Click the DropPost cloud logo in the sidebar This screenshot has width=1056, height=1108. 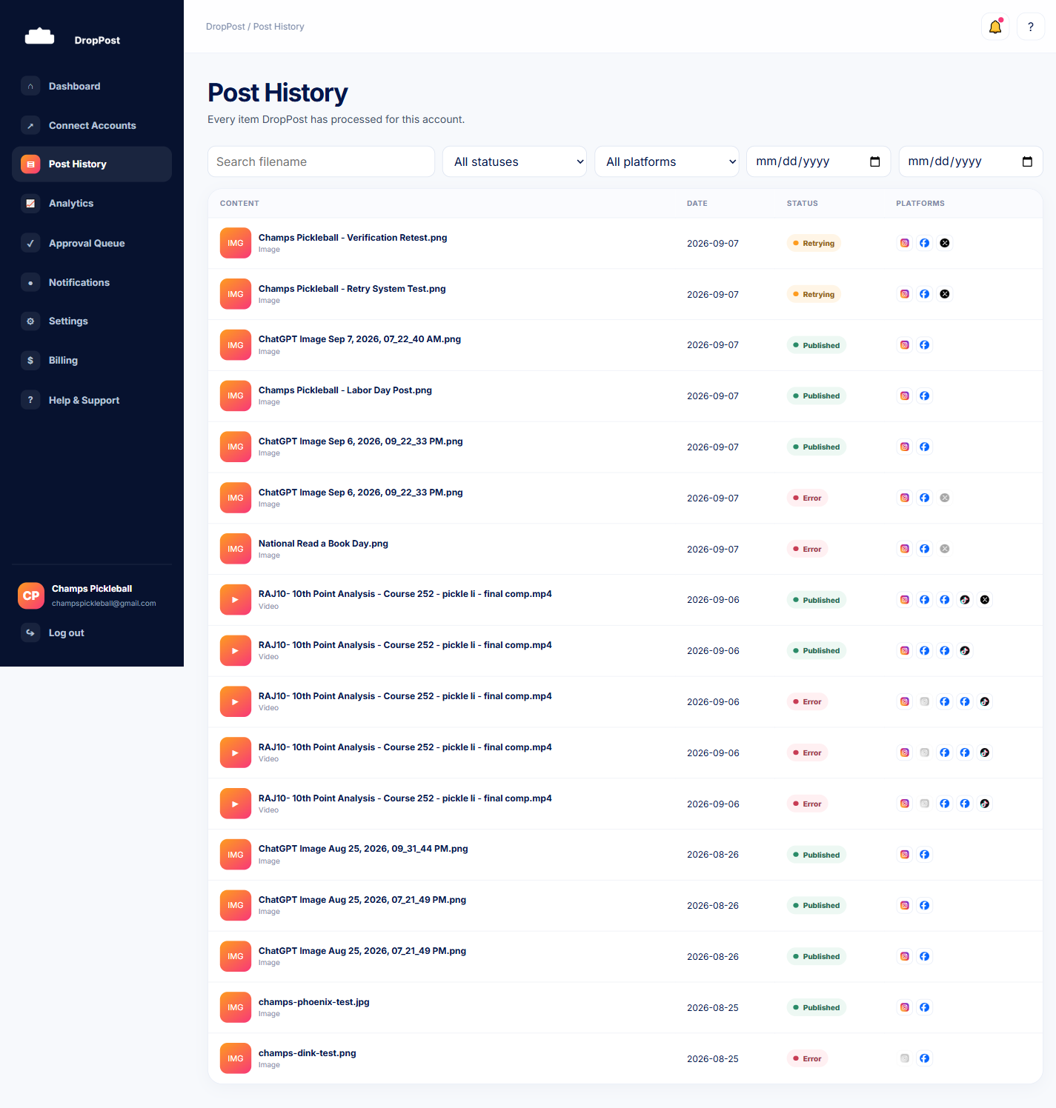coord(39,36)
